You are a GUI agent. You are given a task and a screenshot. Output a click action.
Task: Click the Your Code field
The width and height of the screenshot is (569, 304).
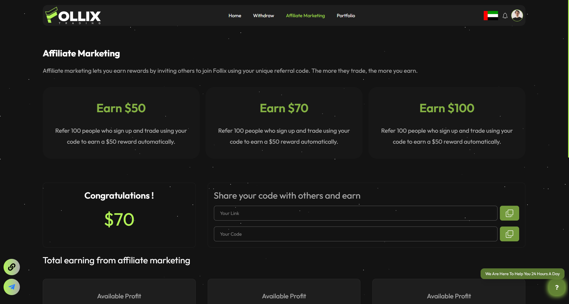(355, 234)
